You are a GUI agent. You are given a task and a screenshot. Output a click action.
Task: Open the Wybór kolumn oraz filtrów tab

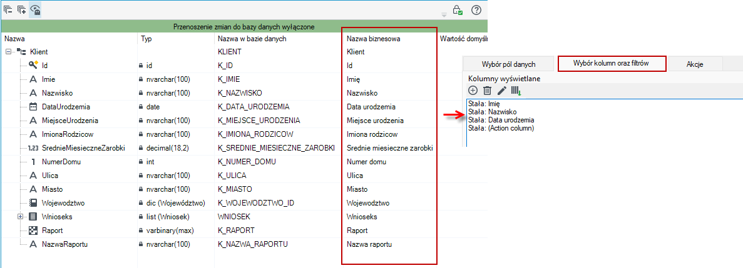click(612, 63)
